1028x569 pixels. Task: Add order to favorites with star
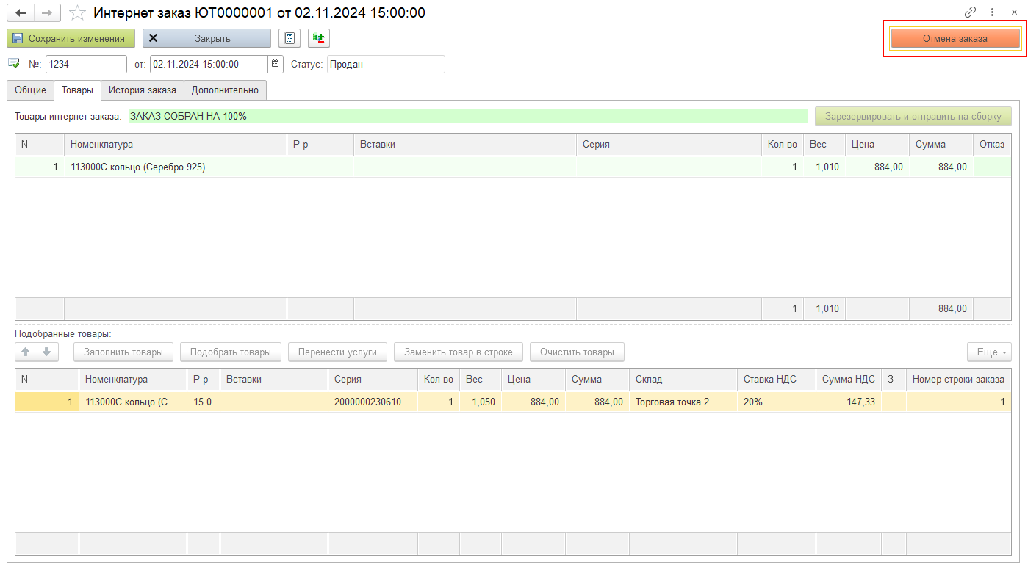[x=77, y=13]
